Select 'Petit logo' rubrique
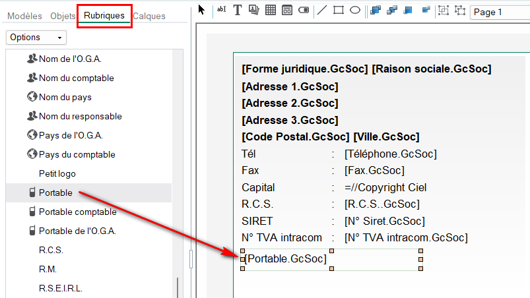 pyautogui.click(x=57, y=174)
